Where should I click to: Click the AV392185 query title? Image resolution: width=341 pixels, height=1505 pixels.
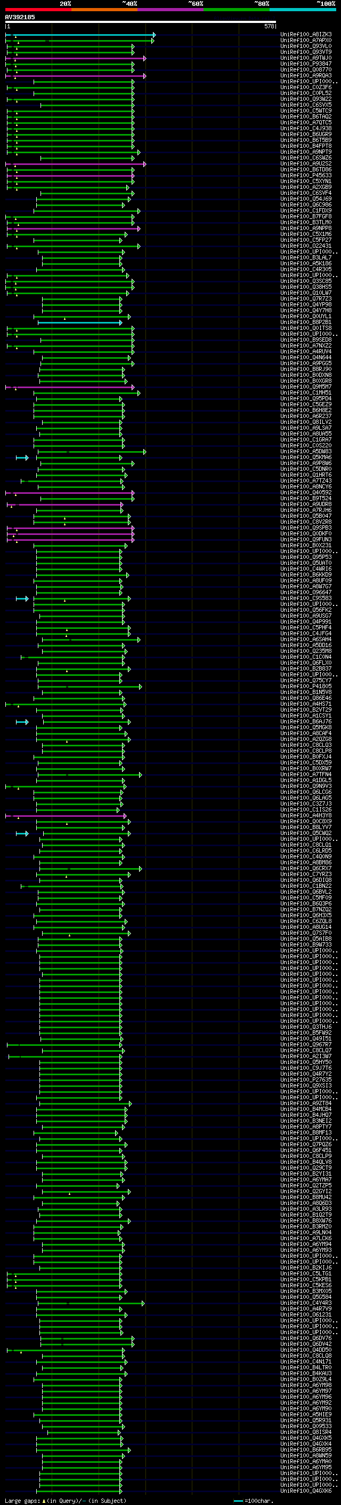click(20, 17)
